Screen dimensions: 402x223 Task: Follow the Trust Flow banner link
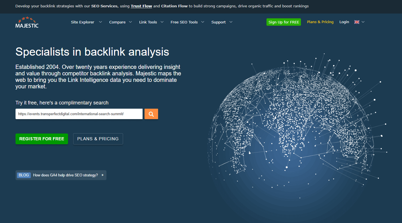click(141, 6)
